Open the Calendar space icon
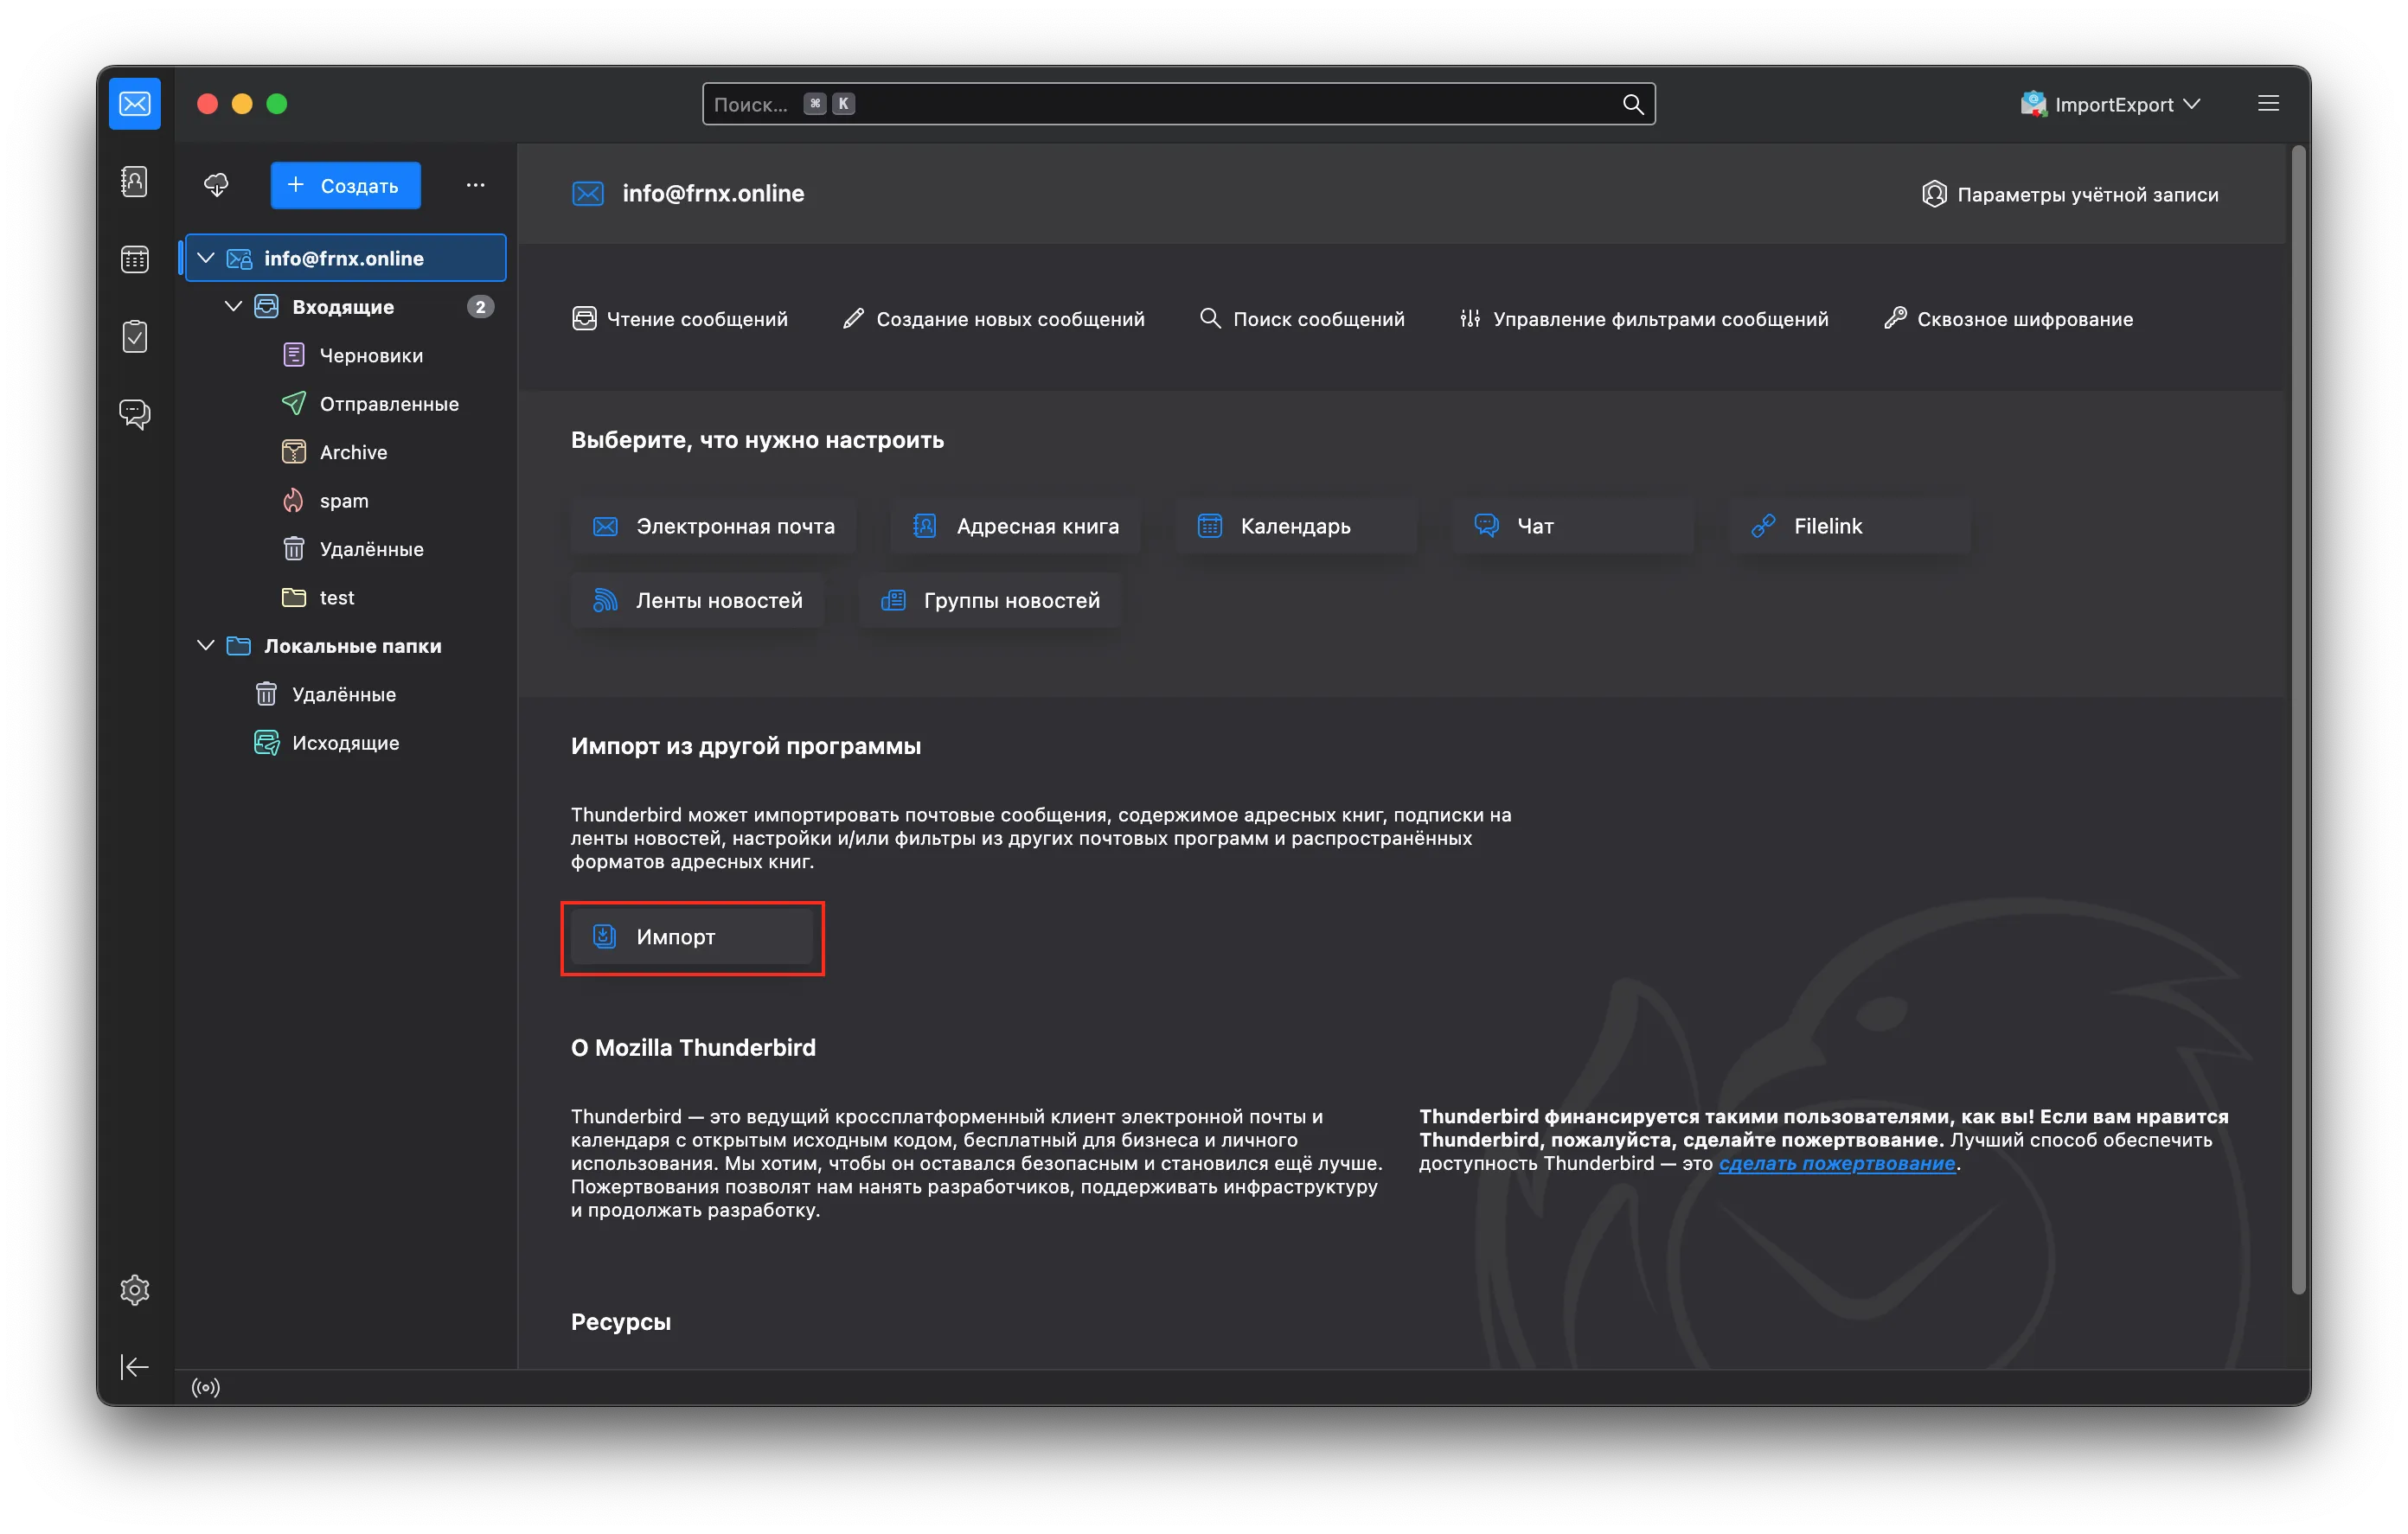Screen dimensions: 2408x1534 134,259
